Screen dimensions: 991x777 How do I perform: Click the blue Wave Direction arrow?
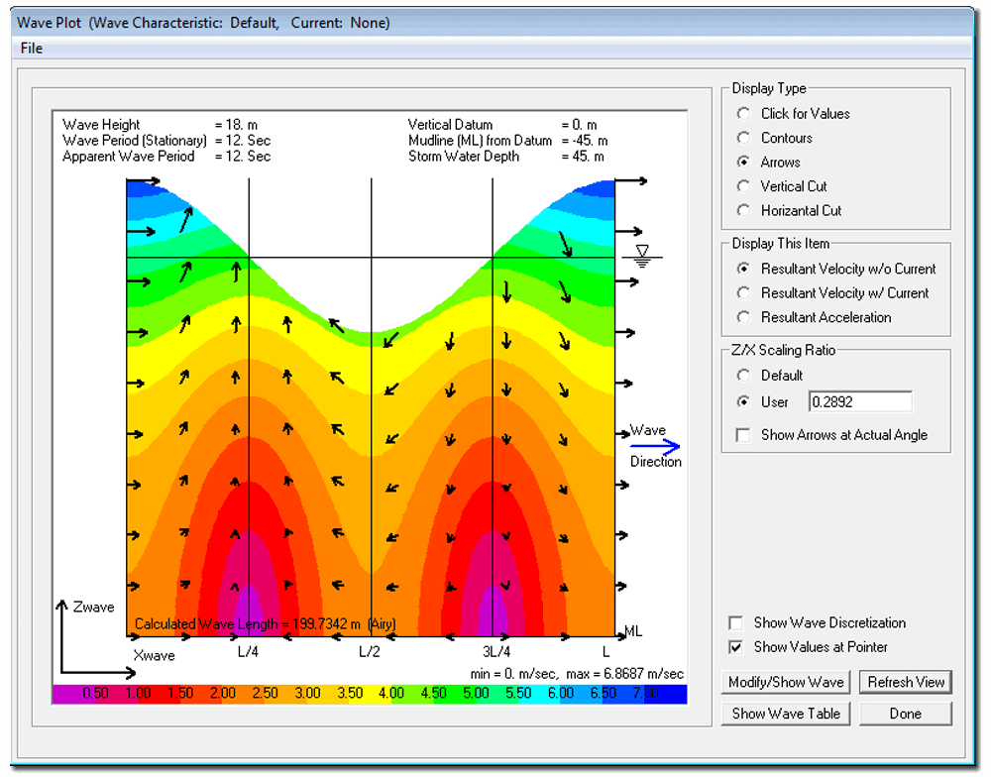point(655,446)
